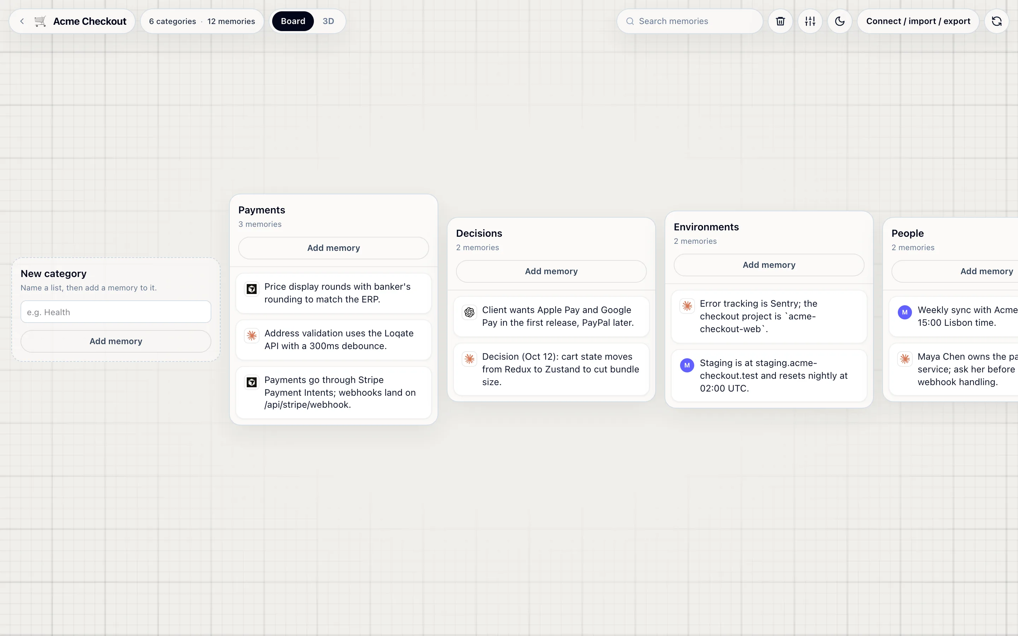The width and height of the screenshot is (1018, 636).
Task: Click the back chevron beside Acme Checkout
Action: pos(22,21)
